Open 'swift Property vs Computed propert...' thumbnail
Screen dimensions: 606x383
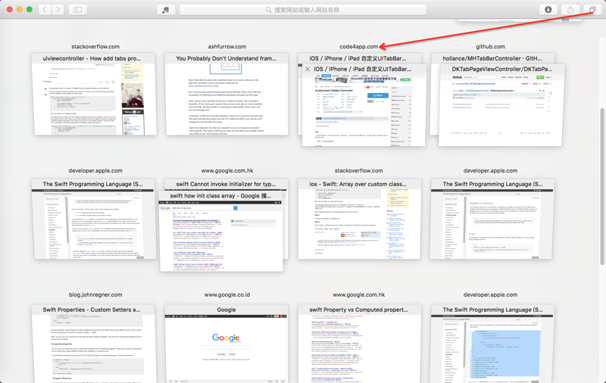pos(358,344)
